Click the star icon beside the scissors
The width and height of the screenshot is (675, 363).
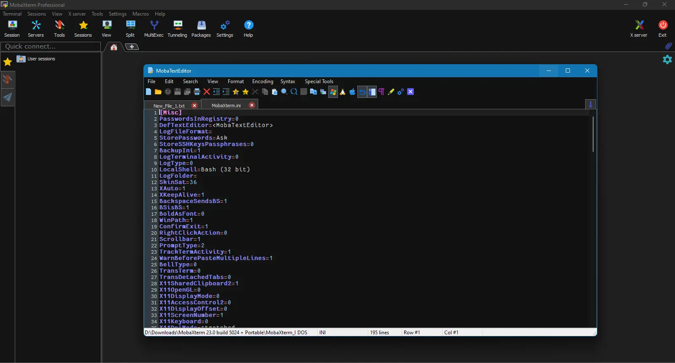(246, 92)
